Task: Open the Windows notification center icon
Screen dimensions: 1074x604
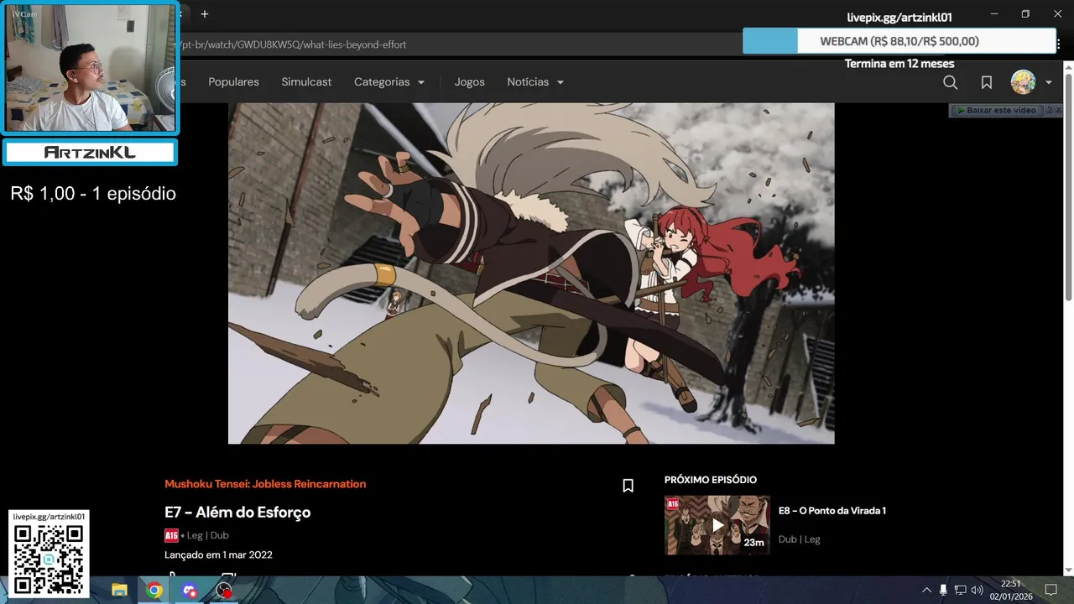Action: (x=1051, y=591)
